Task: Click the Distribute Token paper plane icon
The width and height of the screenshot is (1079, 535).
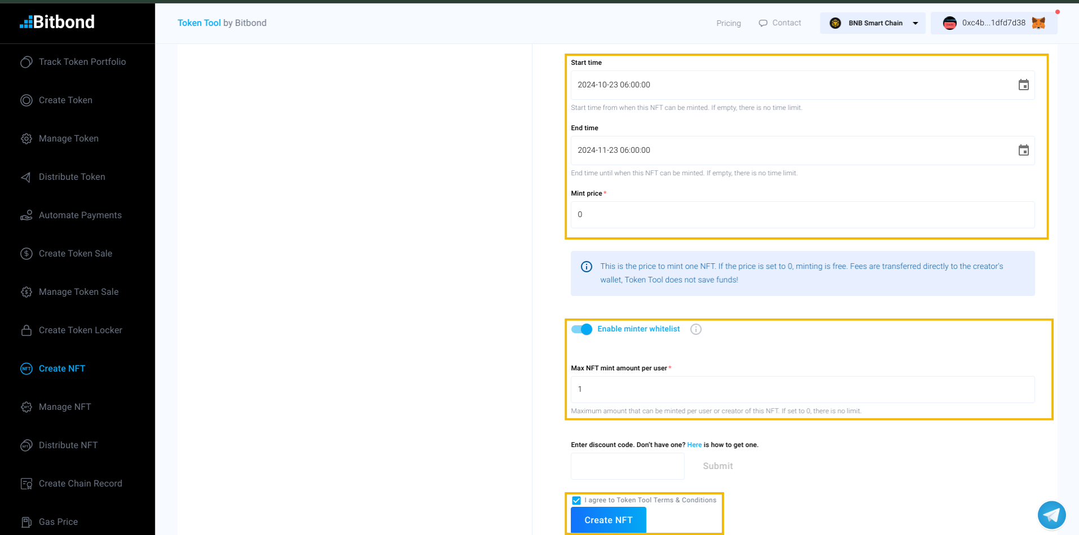Action: click(x=26, y=177)
